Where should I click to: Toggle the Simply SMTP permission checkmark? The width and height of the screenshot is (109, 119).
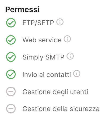click(x=11, y=57)
